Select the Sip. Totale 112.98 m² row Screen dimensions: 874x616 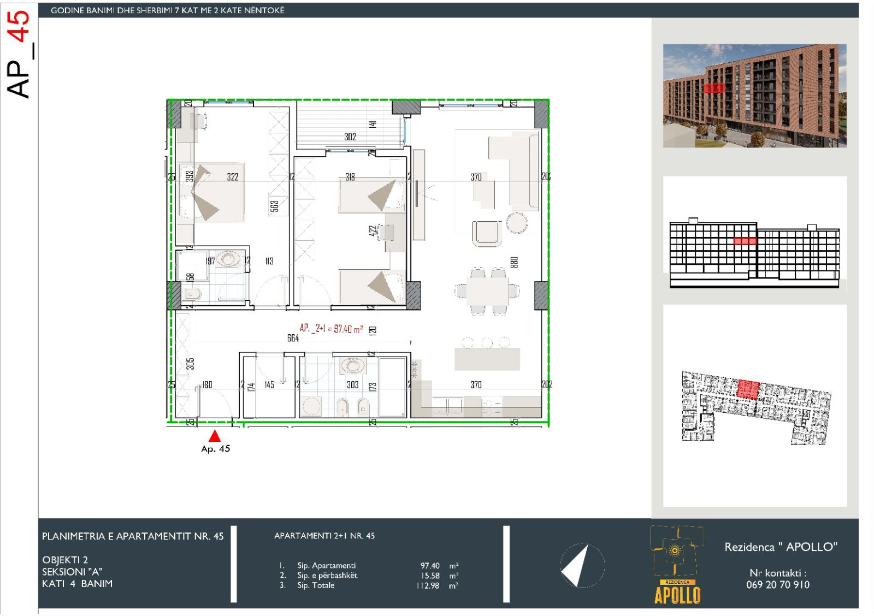(369, 585)
